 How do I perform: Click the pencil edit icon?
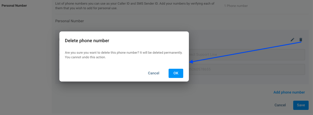coord(292,40)
